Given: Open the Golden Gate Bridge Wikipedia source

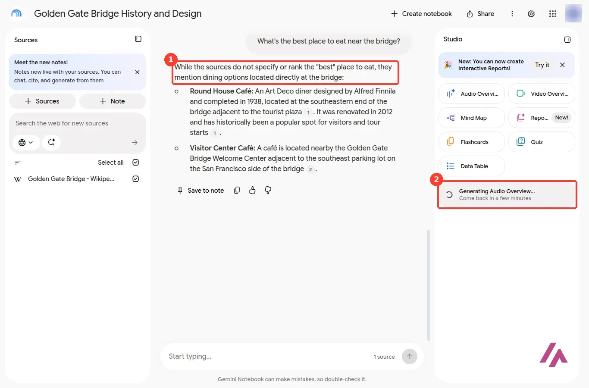Looking at the screenshot, I should (71, 179).
